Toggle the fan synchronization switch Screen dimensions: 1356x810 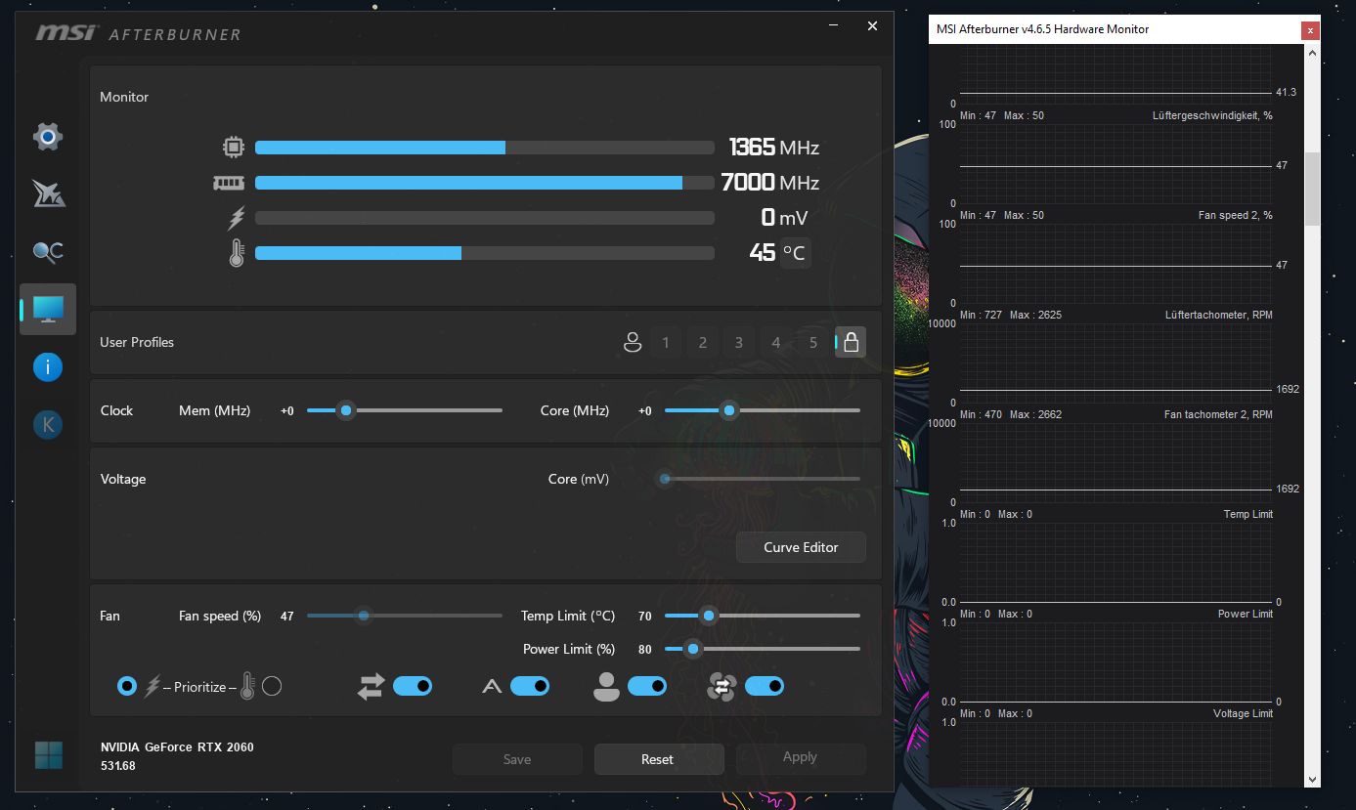pos(765,686)
